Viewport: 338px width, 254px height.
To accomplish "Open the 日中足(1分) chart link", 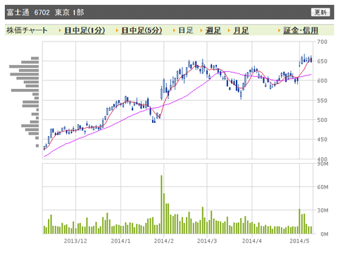I will pyautogui.click(x=84, y=30).
